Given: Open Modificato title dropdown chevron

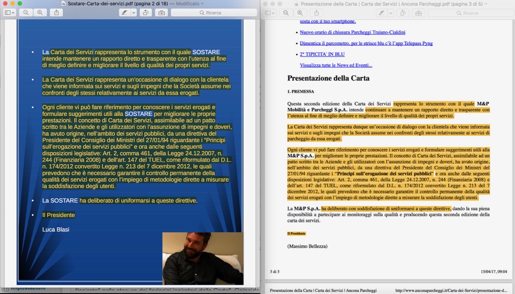Looking at the screenshot, I should pos(202,4).
